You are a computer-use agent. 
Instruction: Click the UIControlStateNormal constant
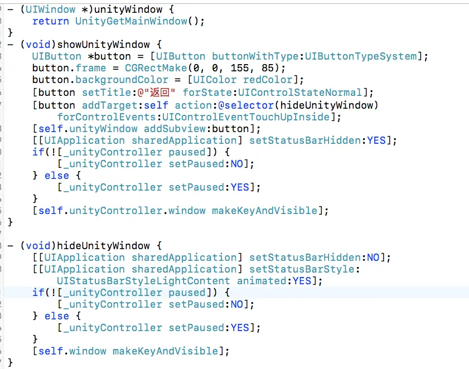300,93
